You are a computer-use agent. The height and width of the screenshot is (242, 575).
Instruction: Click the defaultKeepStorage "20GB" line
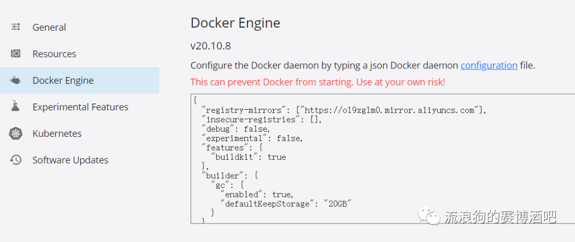286,203
